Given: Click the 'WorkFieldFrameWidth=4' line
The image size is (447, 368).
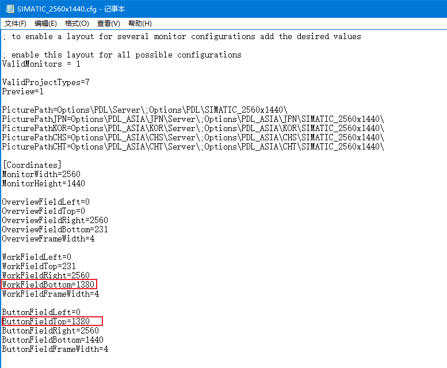Looking at the screenshot, I should 51,294.
